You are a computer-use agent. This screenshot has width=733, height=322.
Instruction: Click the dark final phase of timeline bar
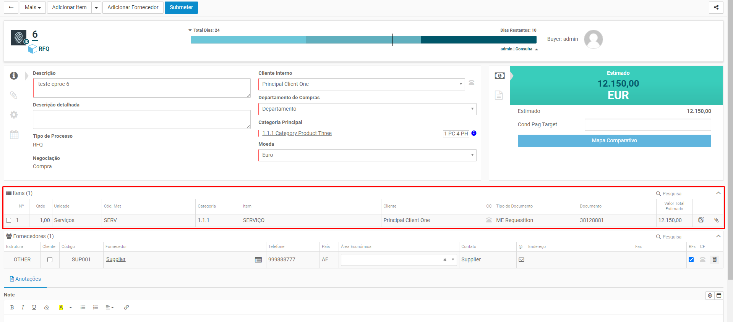479,40
